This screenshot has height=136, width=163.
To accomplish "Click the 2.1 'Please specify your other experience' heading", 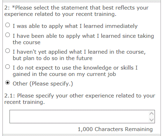I will click(80, 99).
